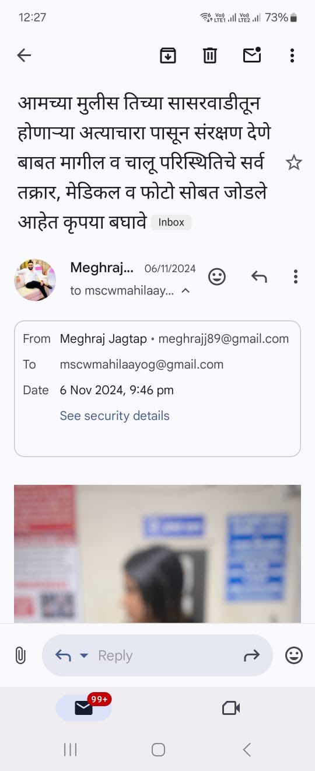
Task: Open the blurred attached photo
Action: 157,553
